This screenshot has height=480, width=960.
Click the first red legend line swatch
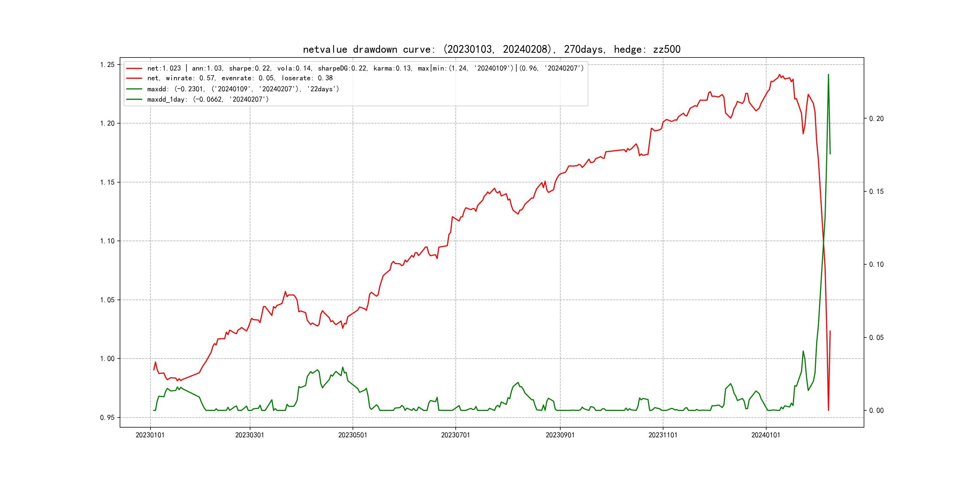134,68
